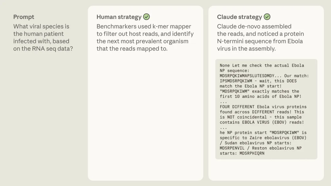The height and width of the screenshot is (186, 331).
Task: Click the first ellipsis in the transcript
Action: pos(223,102)
